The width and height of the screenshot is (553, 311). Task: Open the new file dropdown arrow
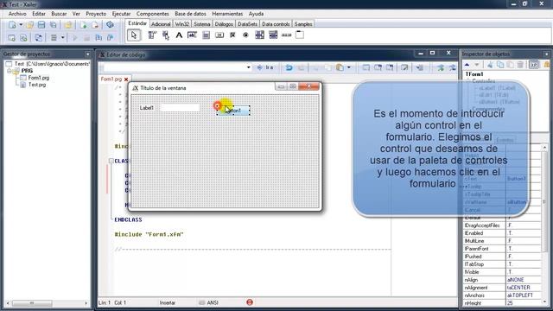[x=21, y=25]
